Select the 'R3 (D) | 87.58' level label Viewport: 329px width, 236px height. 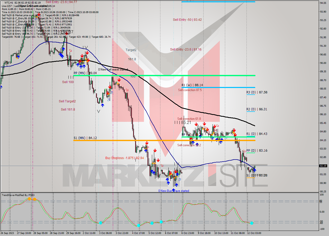pos(257,92)
